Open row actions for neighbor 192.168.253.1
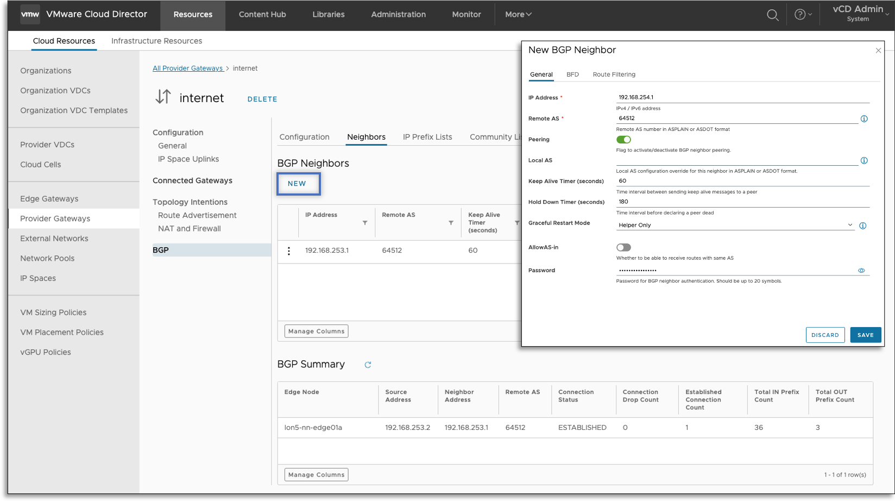Screen dimensions: 895x501 pos(289,250)
